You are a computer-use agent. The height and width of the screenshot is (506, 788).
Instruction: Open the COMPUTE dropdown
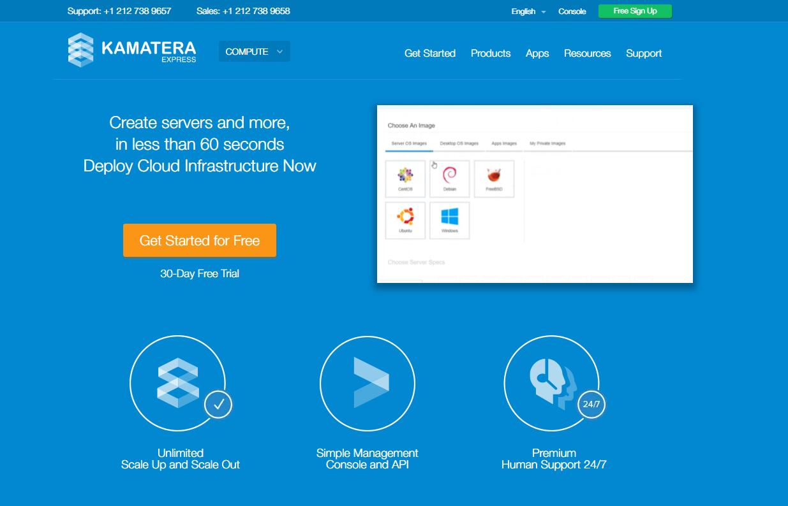click(x=254, y=52)
